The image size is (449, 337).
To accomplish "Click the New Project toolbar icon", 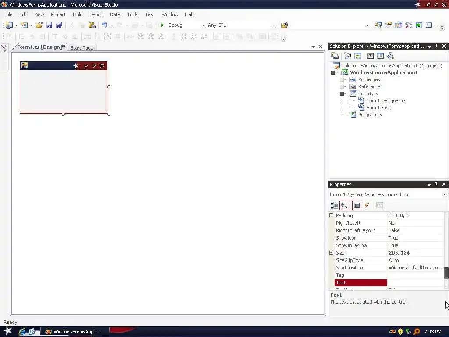I will (x=9, y=25).
